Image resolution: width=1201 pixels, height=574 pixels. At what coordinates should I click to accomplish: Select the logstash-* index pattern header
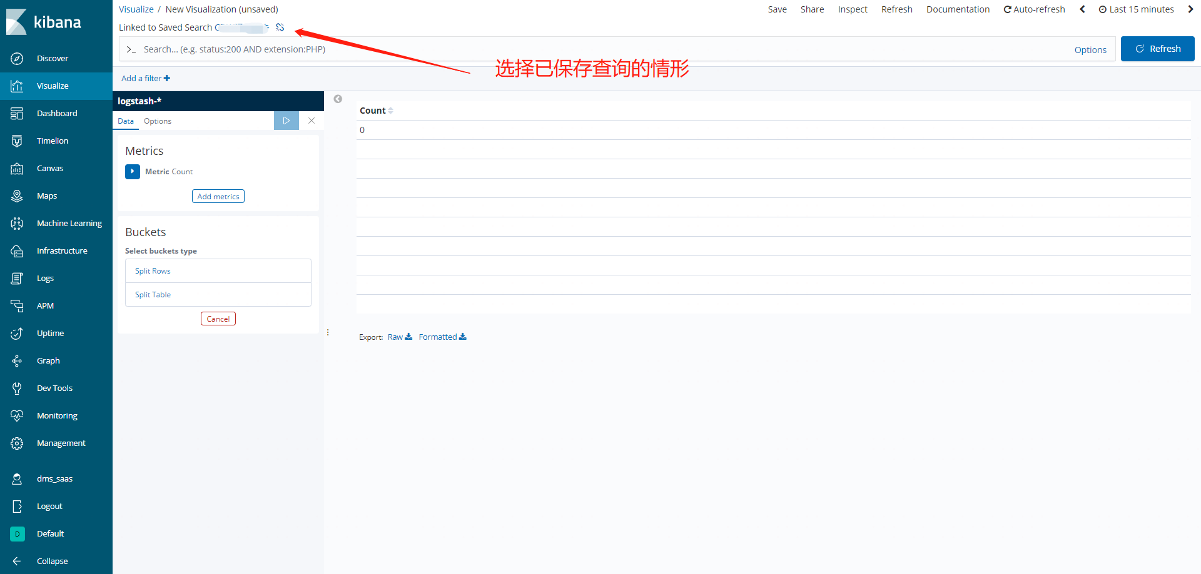[218, 101]
